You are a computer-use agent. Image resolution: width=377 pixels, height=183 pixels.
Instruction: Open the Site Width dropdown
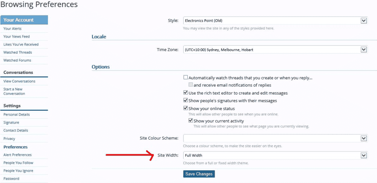[275, 155]
